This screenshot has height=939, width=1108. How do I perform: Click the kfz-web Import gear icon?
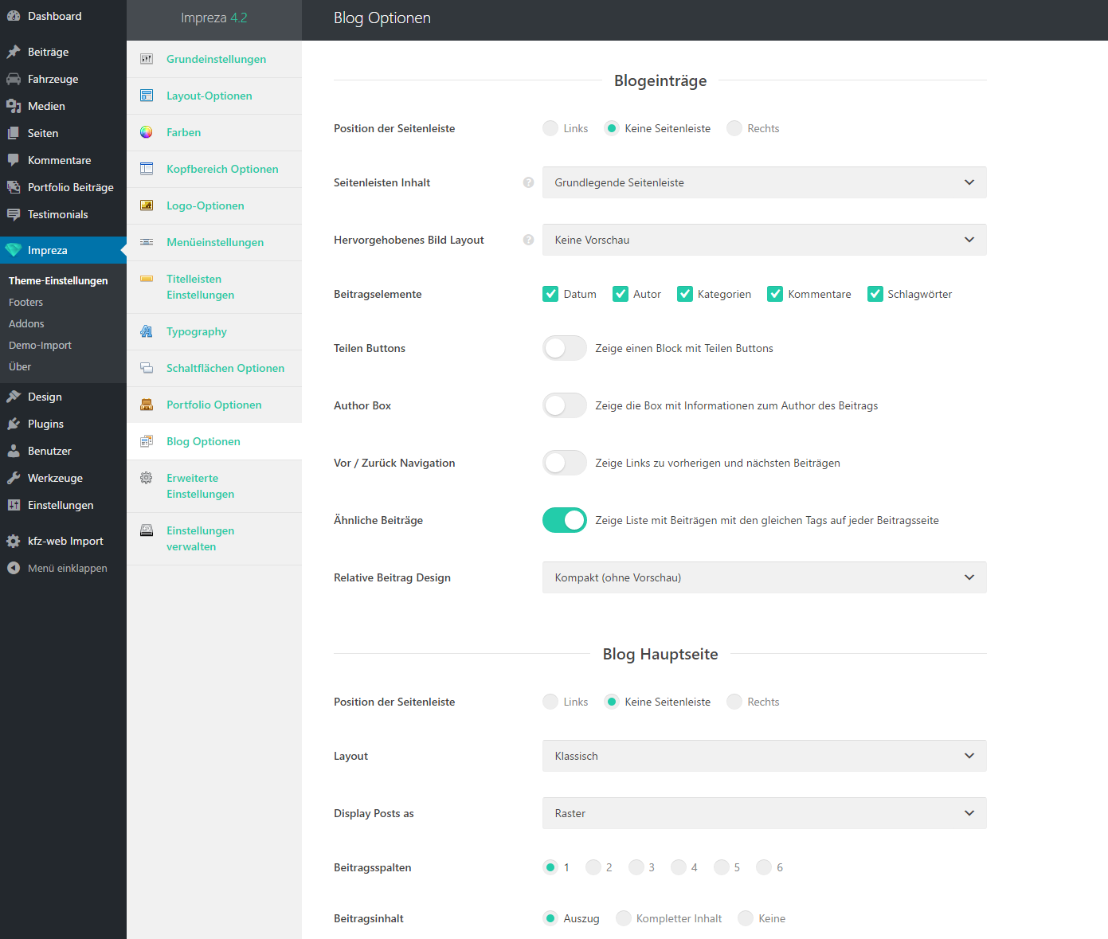click(x=14, y=541)
